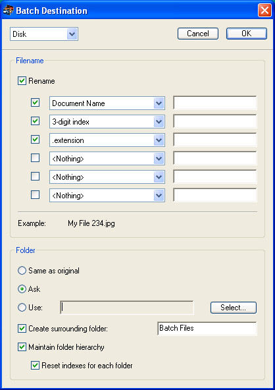Toggle the checkbox beside 3-digit index
The height and width of the screenshot is (390, 275).
[35, 121]
